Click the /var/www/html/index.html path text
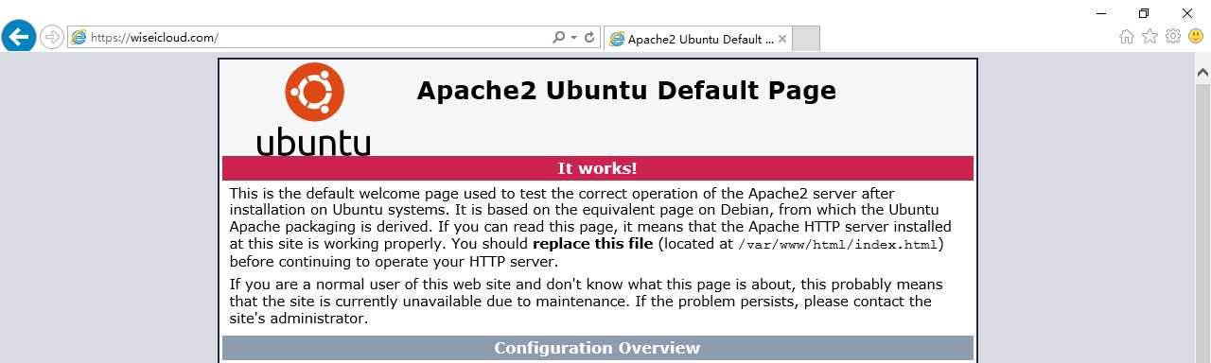The height and width of the screenshot is (363, 1211). pyautogui.click(x=837, y=245)
